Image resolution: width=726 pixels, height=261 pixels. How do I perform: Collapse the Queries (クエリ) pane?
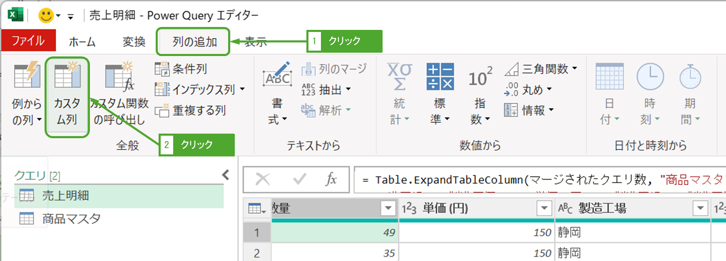(226, 175)
